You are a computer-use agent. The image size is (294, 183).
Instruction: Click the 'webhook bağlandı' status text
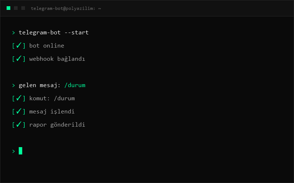57,59
